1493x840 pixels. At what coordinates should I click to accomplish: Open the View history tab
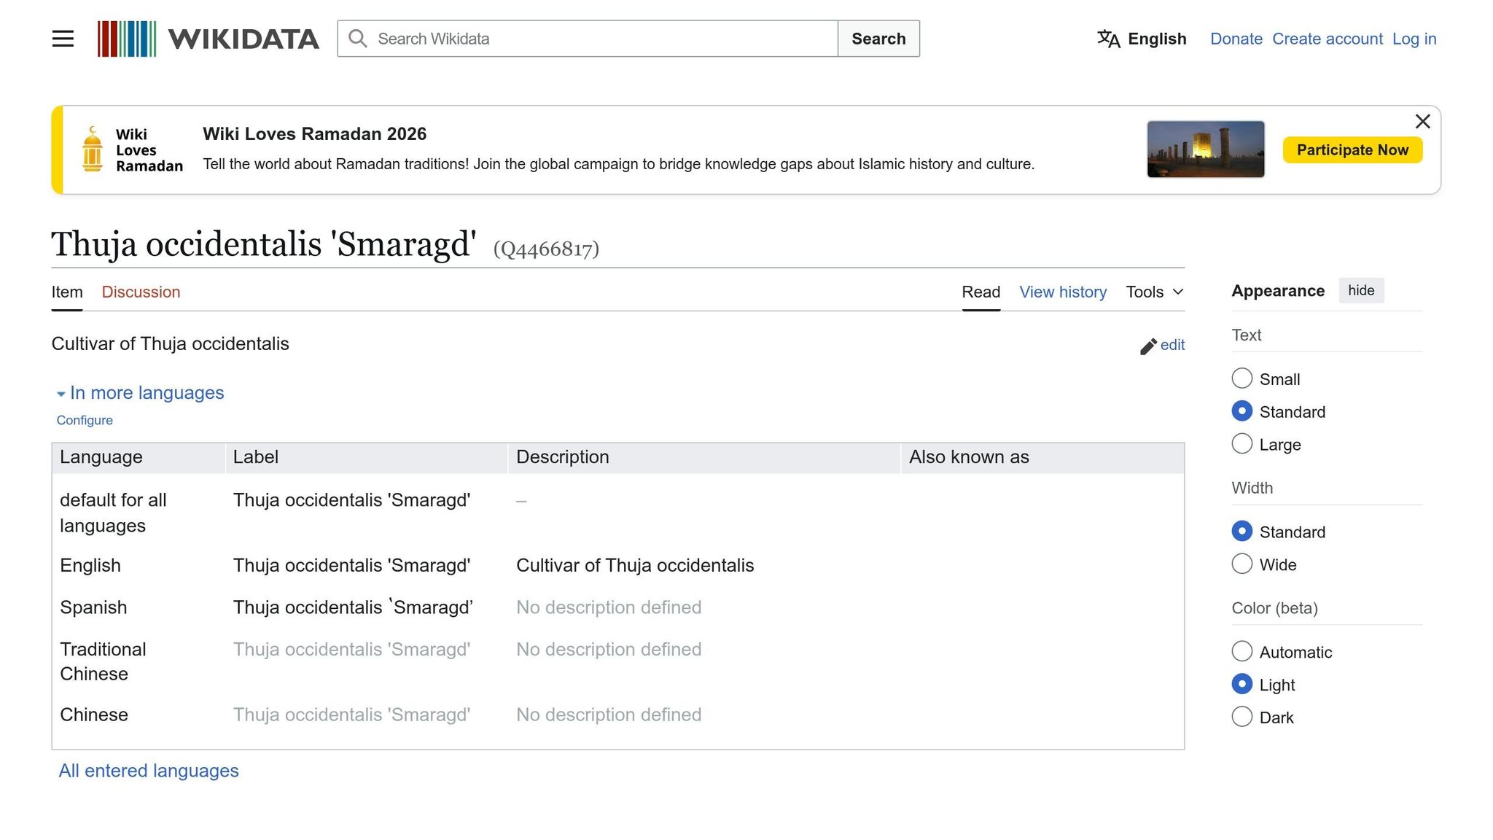point(1062,292)
